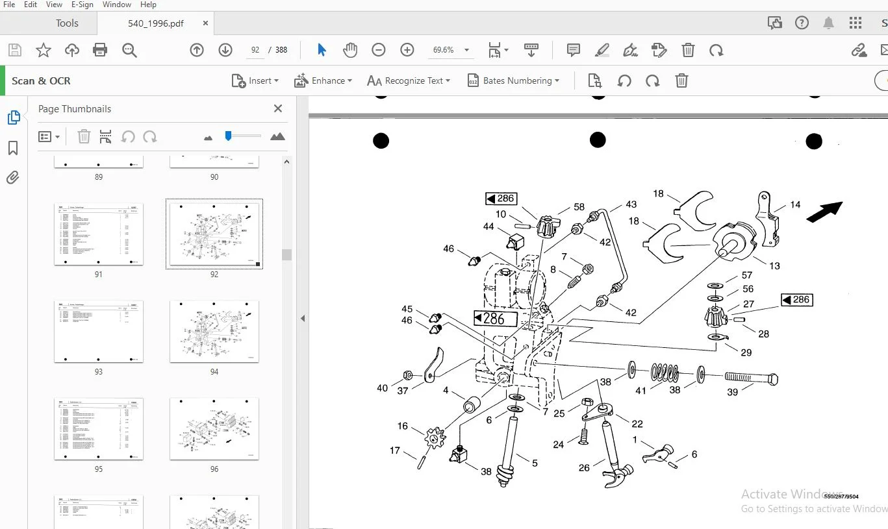
Task: Open the E-Sign menu
Action: click(82, 5)
